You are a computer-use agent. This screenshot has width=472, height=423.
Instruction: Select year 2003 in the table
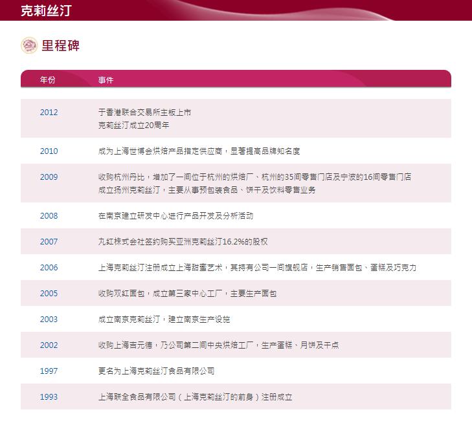pos(49,319)
